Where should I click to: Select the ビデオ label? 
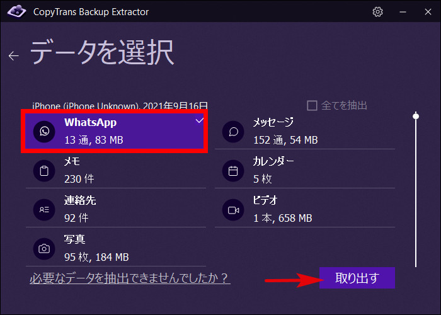tap(265, 200)
